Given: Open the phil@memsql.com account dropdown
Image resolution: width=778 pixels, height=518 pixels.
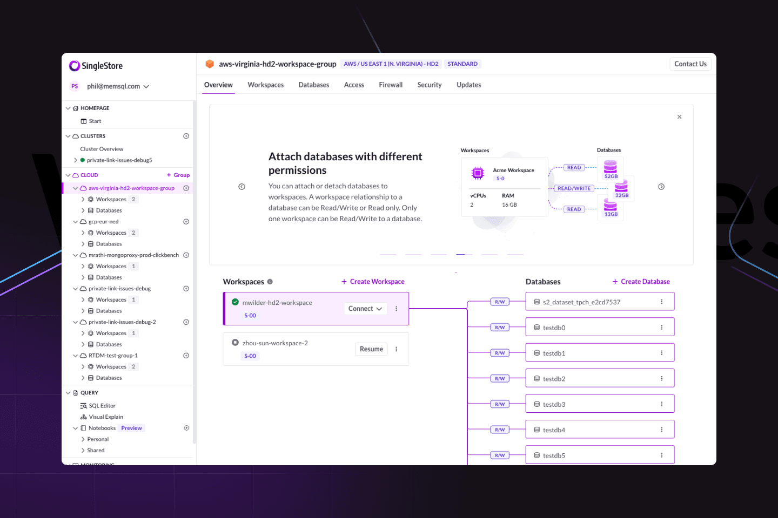Looking at the screenshot, I should (118, 86).
